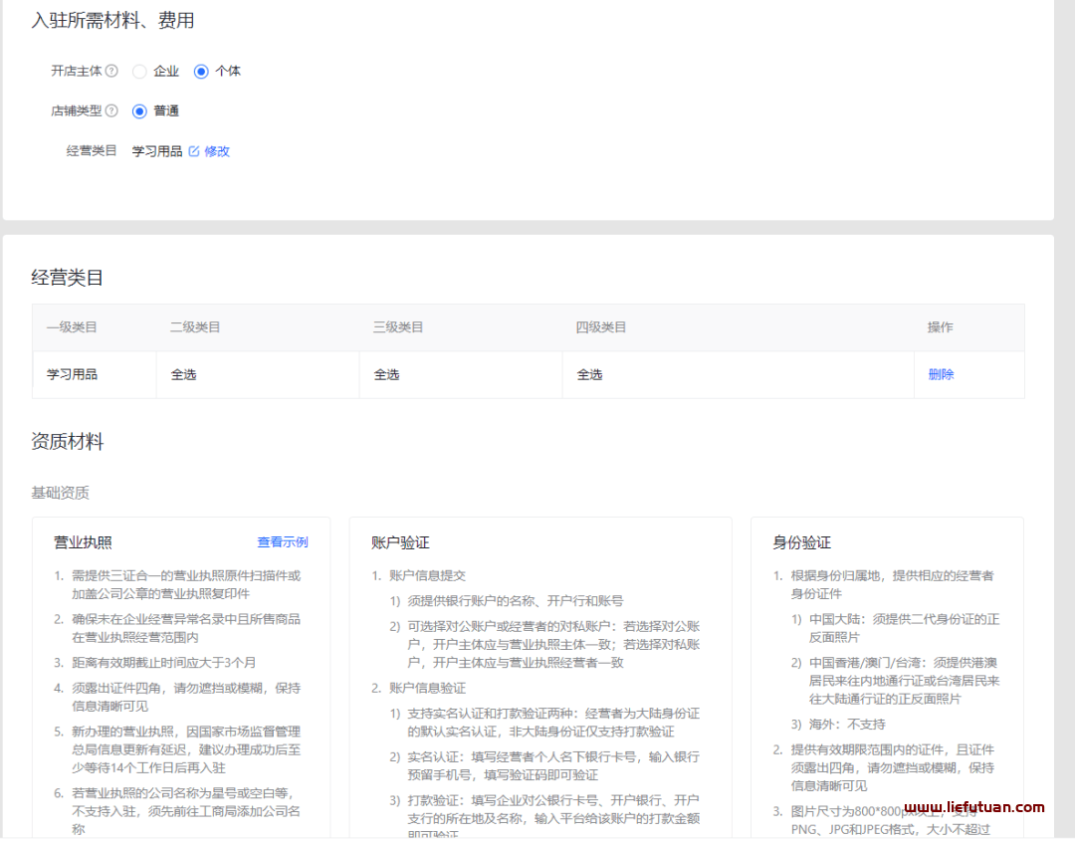Open the 修改 link to edit categories
The width and height of the screenshot is (1075, 842).
click(x=217, y=151)
